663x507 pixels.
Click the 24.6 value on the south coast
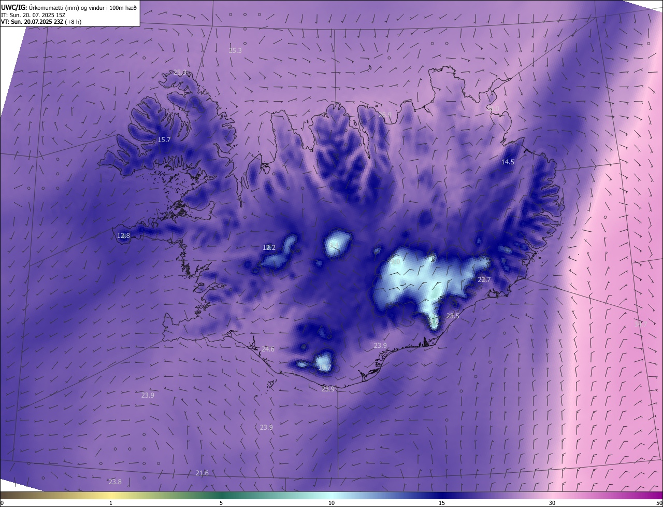coord(268,349)
